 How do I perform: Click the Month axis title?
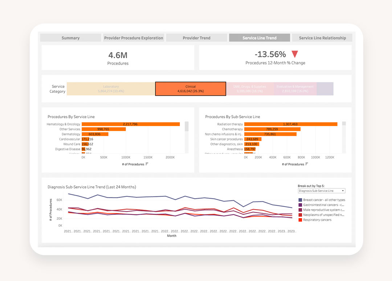pos(171,236)
